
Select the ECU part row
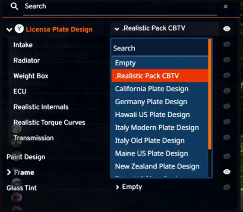coord(20,91)
